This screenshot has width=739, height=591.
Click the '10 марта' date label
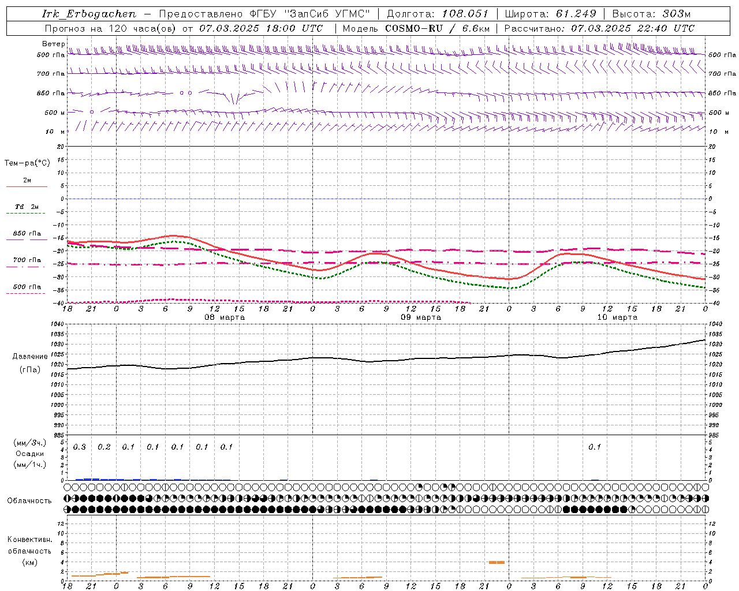pos(617,317)
